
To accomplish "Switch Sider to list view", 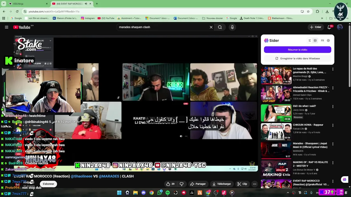I will (310, 40).
